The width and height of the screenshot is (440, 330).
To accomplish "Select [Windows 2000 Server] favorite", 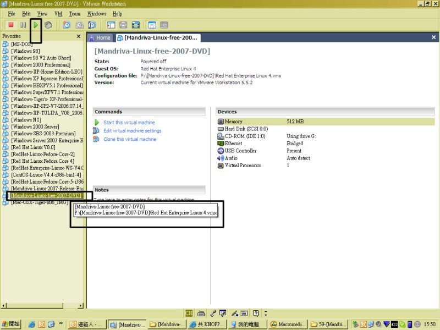I will (35, 127).
